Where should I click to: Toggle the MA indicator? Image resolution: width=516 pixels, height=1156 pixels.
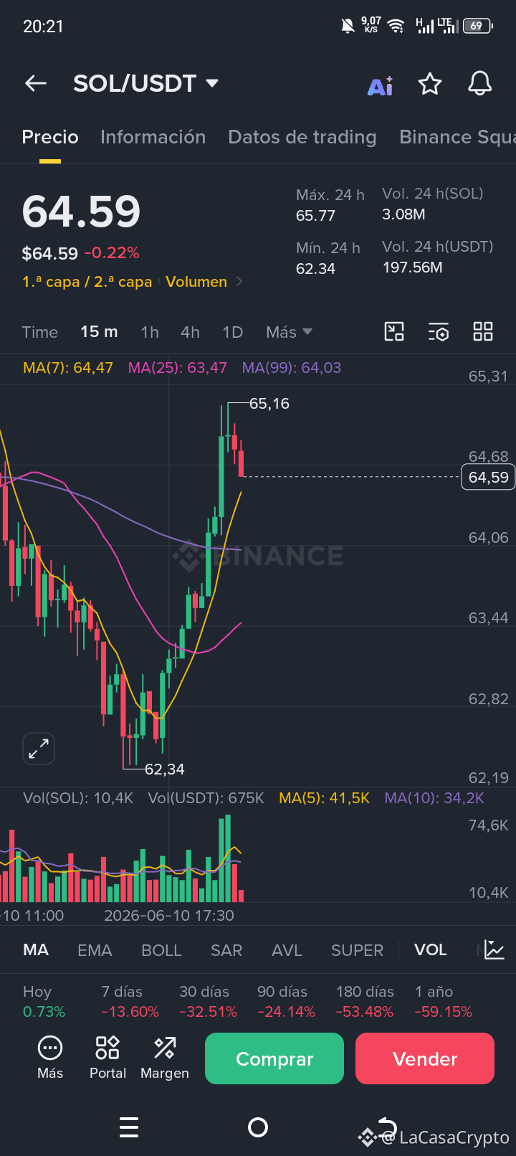tap(36, 950)
